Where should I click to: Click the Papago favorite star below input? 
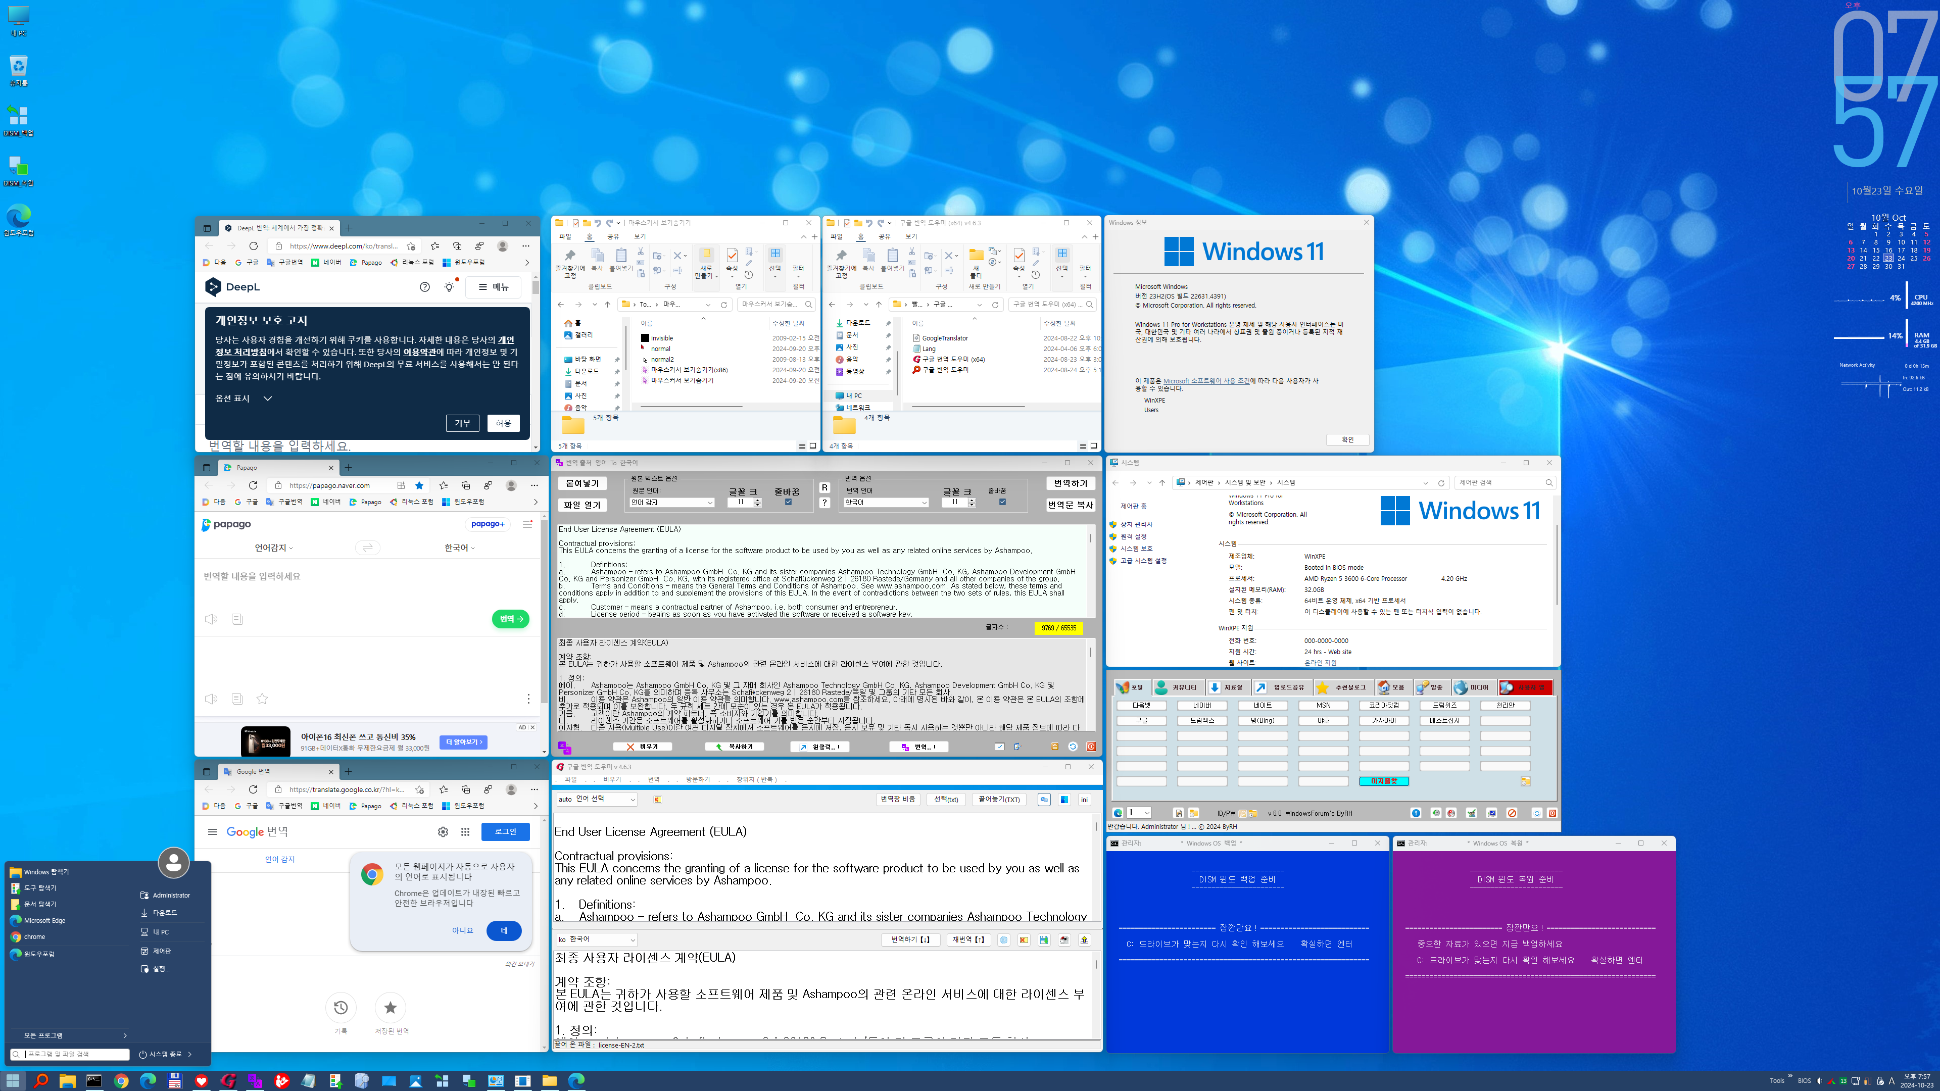262,699
